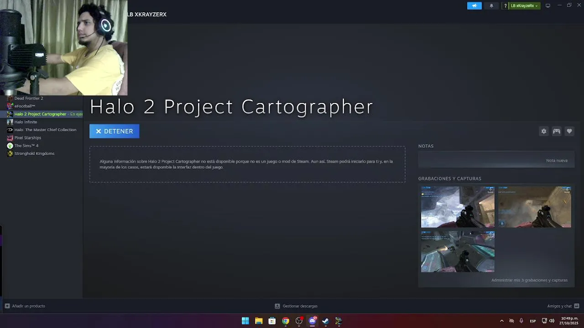Open Halo 2 game taskbar icon
584x328 pixels.
coord(339,321)
